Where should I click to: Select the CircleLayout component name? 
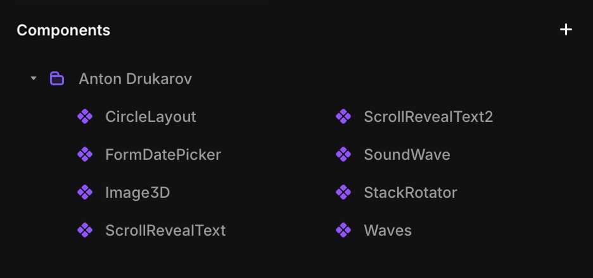pyautogui.click(x=151, y=117)
